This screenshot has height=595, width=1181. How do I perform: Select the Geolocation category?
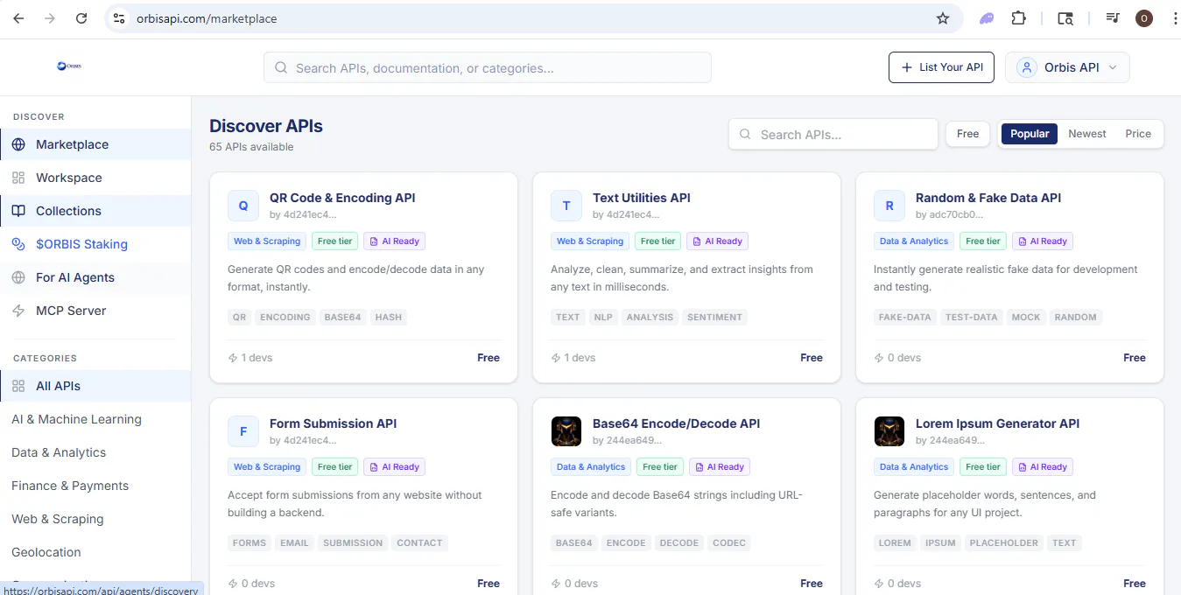pyautogui.click(x=46, y=552)
